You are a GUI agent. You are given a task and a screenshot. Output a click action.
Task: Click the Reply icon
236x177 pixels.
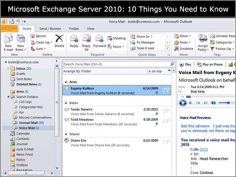(74, 38)
